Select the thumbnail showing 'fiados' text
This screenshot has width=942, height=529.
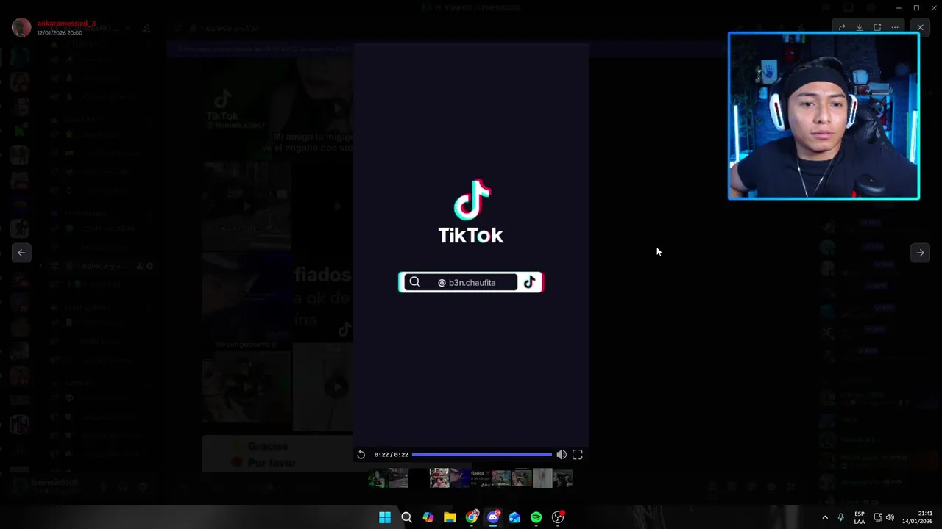coord(481,478)
